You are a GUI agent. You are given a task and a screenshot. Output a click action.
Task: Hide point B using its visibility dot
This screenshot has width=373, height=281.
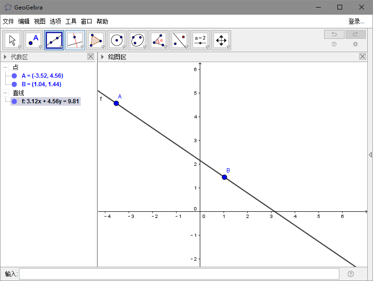(x=14, y=84)
